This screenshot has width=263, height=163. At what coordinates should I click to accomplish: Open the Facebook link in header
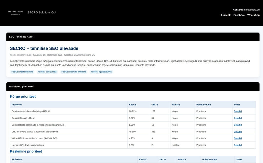point(239,15)
